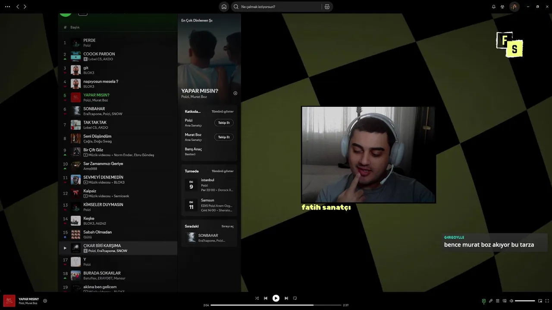Viewport: 552px width, 310px height.
Task: Open the Home page icon
Action: click(224, 6)
